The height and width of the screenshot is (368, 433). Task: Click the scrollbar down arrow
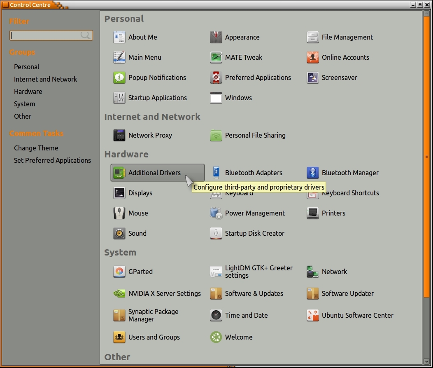(x=427, y=361)
